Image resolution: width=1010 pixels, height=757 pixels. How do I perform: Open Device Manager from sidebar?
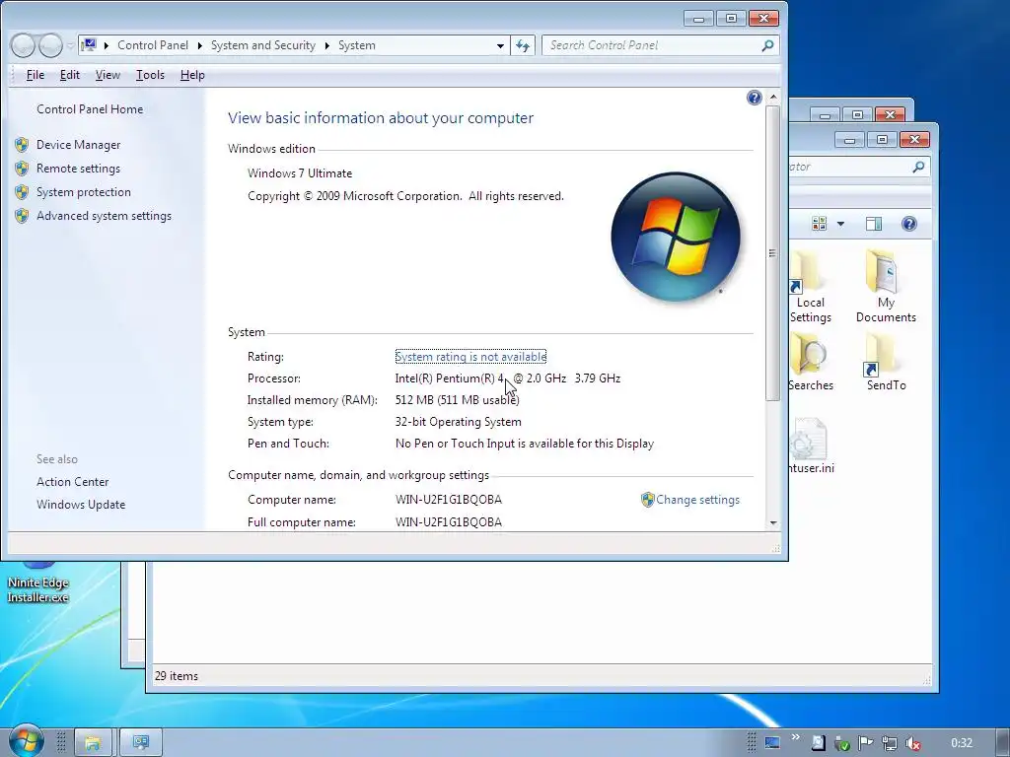pyautogui.click(x=78, y=145)
